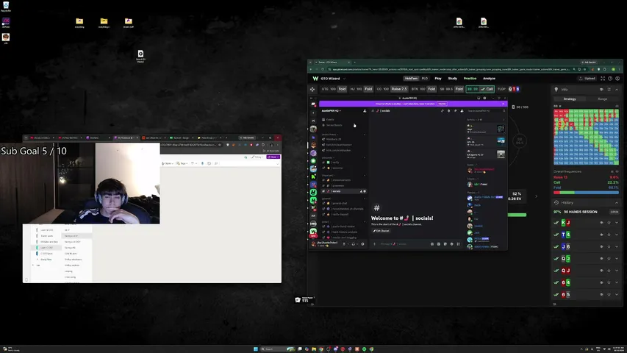The height and width of the screenshot is (353, 627).
Task: Toggle member list icon in Discord header
Action: (462, 111)
